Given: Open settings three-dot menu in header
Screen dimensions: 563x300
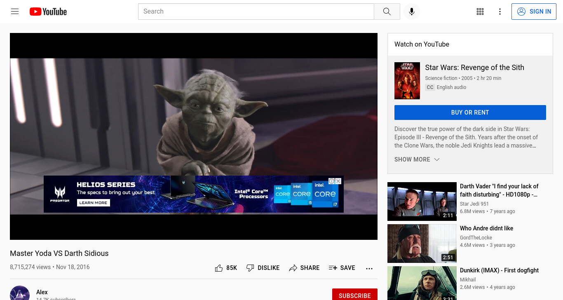Looking at the screenshot, I should [500, 12].
